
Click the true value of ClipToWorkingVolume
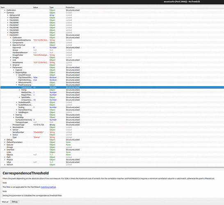[x=35, y=80]
